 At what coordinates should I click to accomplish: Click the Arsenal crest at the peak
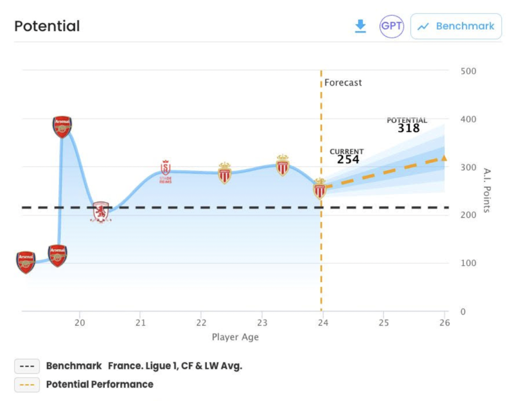(62, 127)
